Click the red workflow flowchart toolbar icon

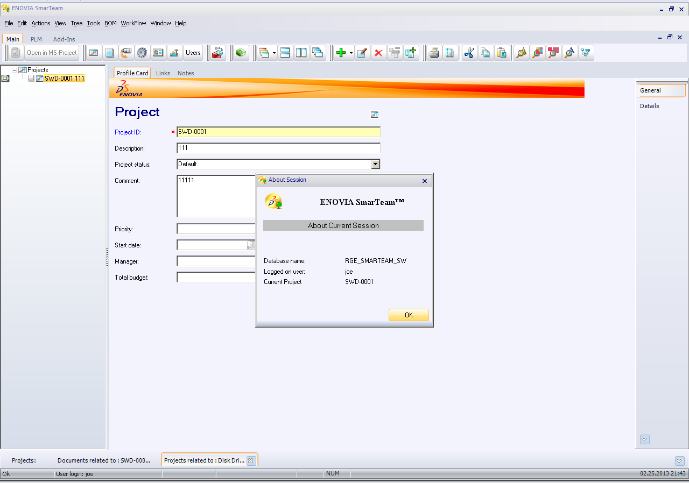(217, 53)
